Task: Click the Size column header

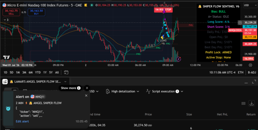Action: (x=189, y=114)
